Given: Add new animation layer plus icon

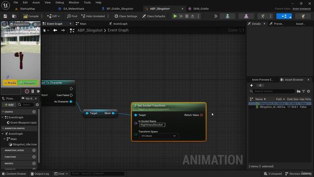Looking at the screenshot, I should coord(34,150).
